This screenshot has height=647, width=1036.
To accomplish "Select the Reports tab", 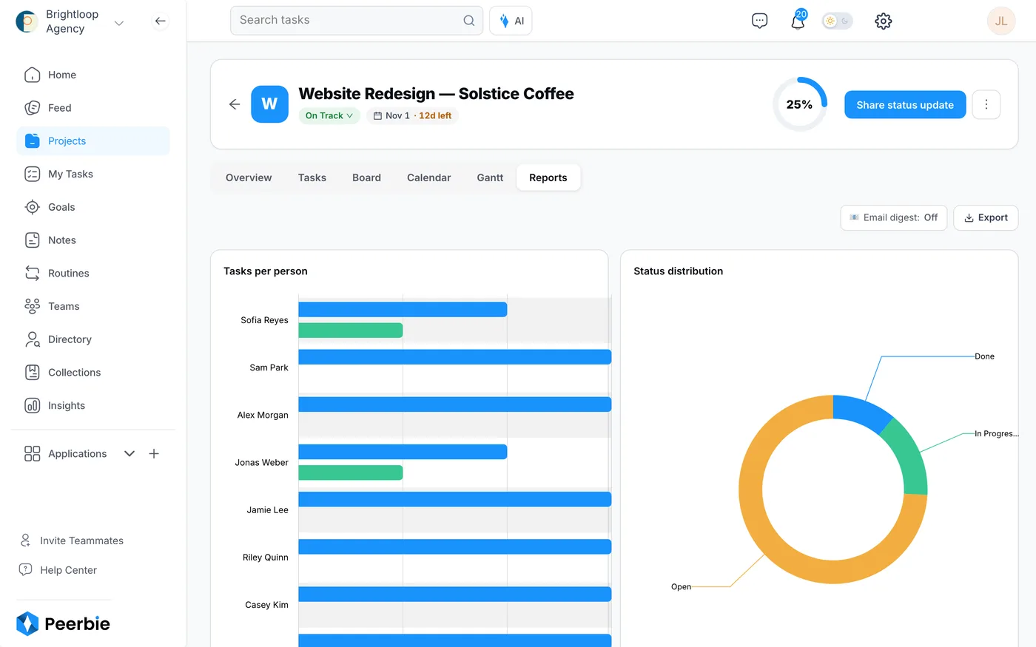I will 548,177.
